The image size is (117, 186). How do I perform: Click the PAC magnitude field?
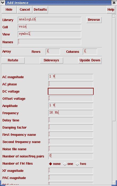click(x=71, y=178)
